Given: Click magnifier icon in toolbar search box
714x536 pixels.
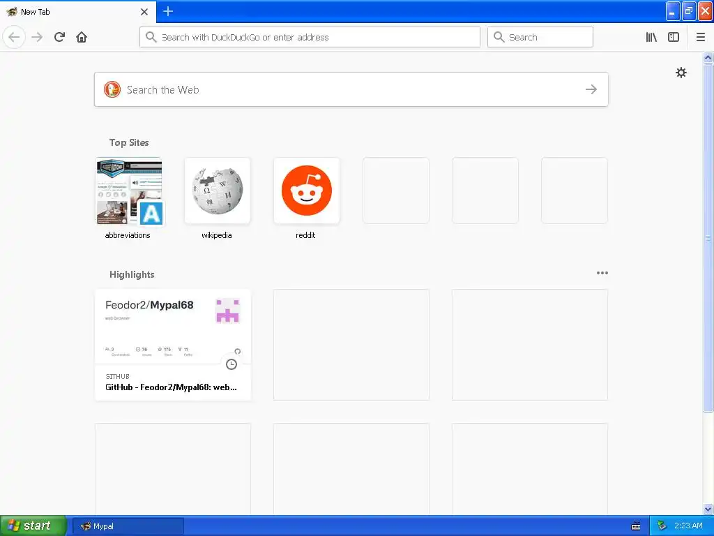Looking at the screenshot, I should (499, 37).
